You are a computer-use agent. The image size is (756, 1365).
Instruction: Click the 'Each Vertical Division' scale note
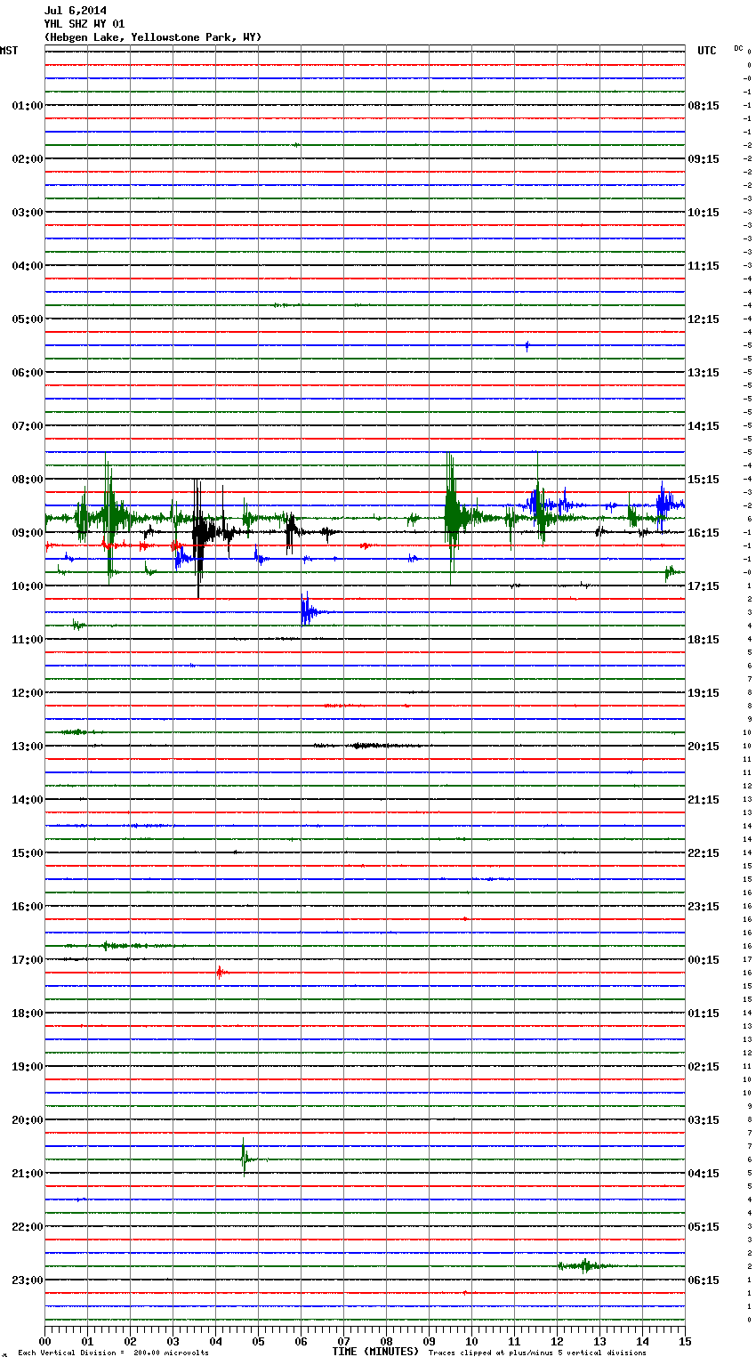[113, 1353]
